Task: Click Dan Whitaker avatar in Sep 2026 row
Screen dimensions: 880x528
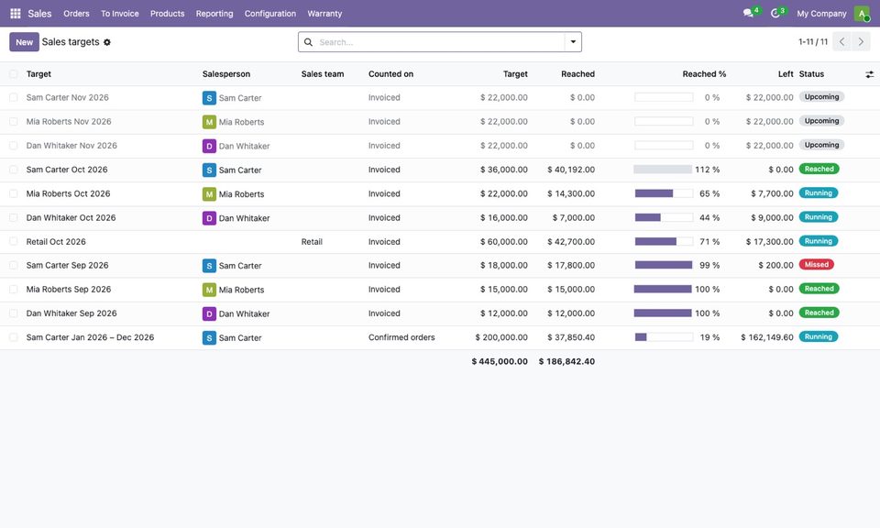Action: (209, 313)
